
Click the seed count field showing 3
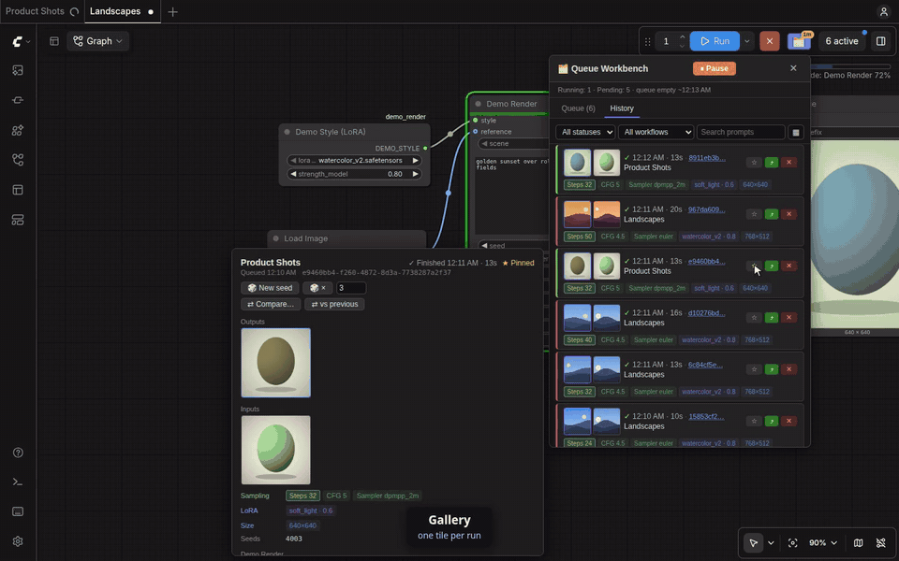(x=351, y=288)
